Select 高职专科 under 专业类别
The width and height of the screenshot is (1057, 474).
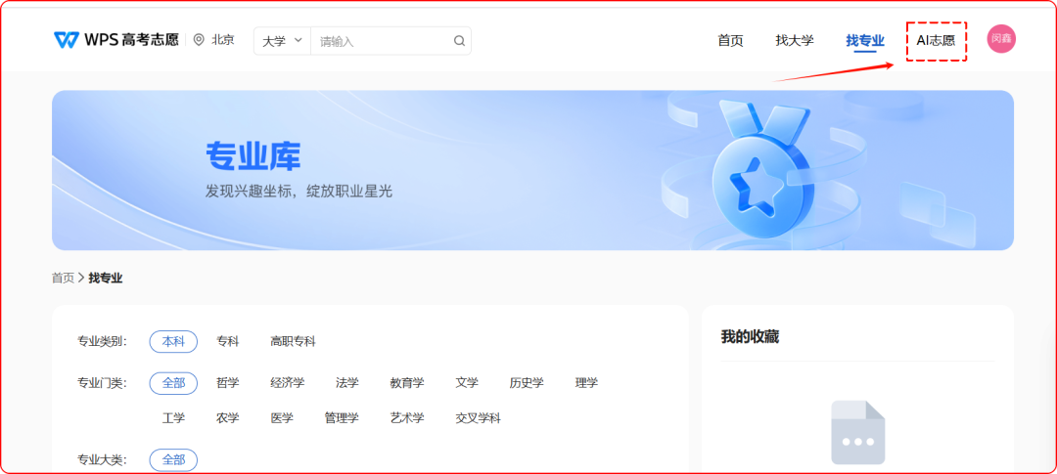[293, 341]
